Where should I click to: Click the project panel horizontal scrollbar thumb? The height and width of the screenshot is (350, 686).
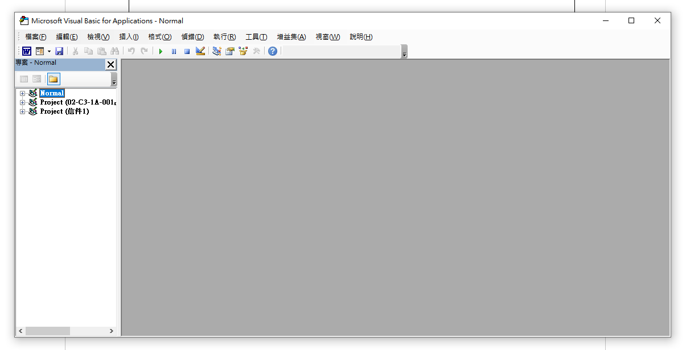[x=48, y=331]
